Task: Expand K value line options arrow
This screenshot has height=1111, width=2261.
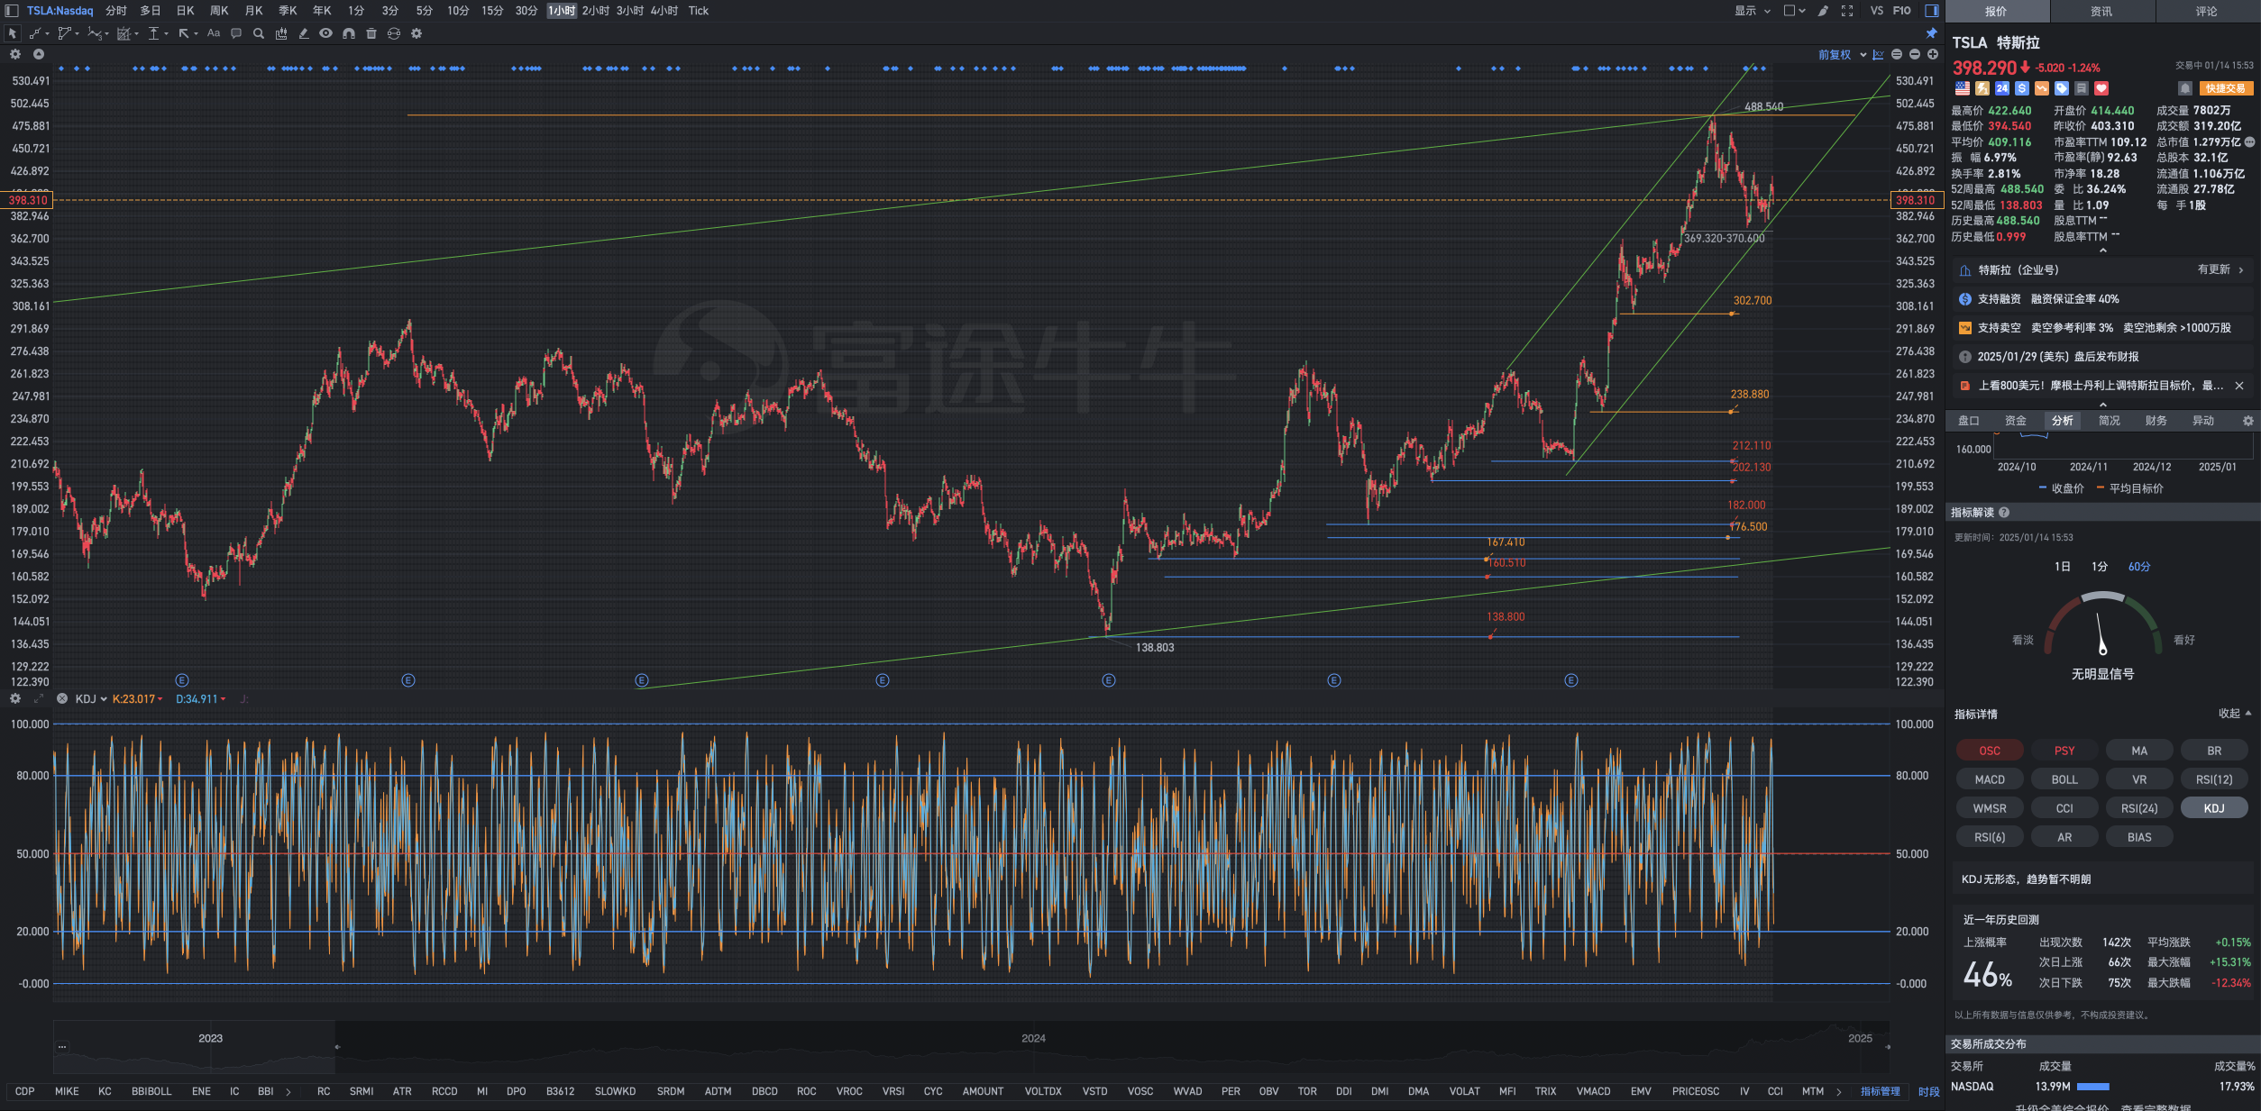Action: [160, 699]
